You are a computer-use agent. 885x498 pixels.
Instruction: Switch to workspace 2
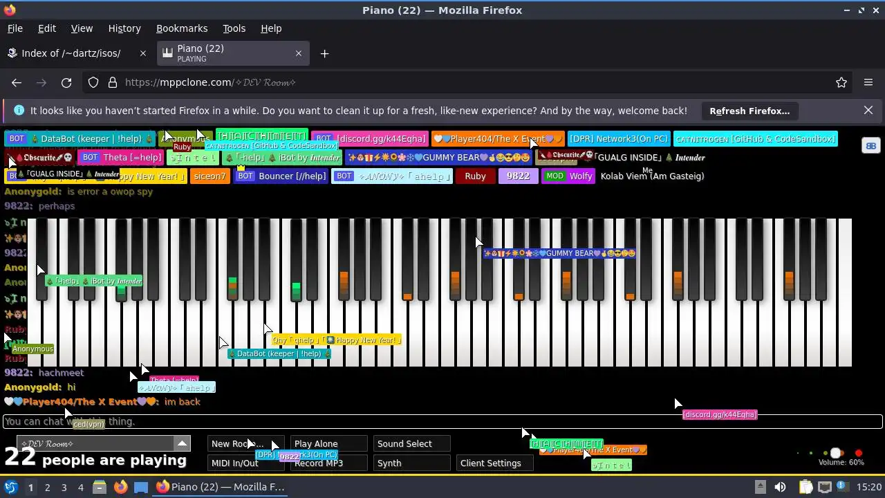click(x=47, y=487)
